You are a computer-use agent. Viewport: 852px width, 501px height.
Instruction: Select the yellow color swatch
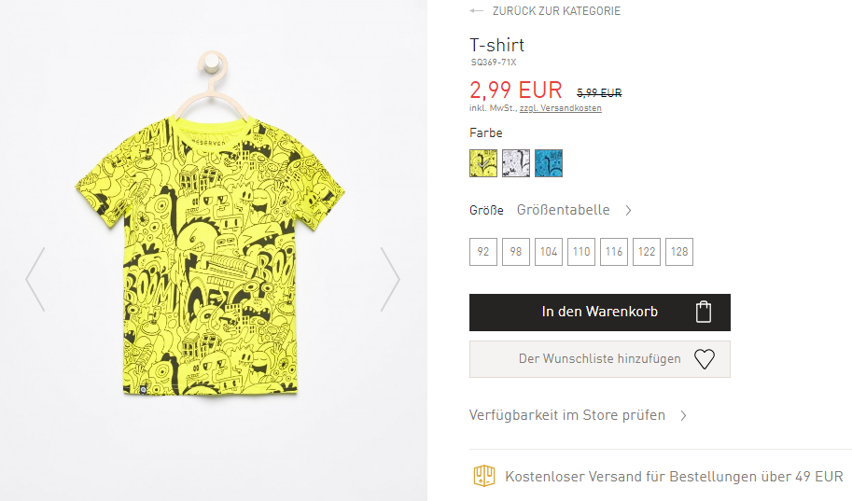[483, 163]
